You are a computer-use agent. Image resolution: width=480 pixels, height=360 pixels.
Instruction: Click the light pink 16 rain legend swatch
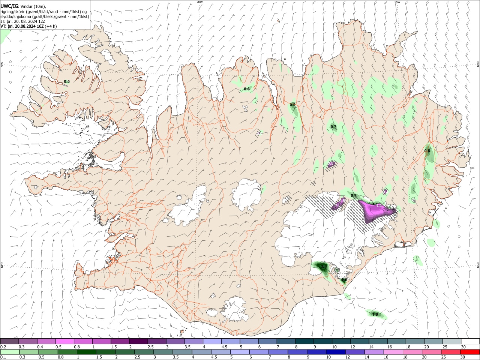(x=393, y=352)
